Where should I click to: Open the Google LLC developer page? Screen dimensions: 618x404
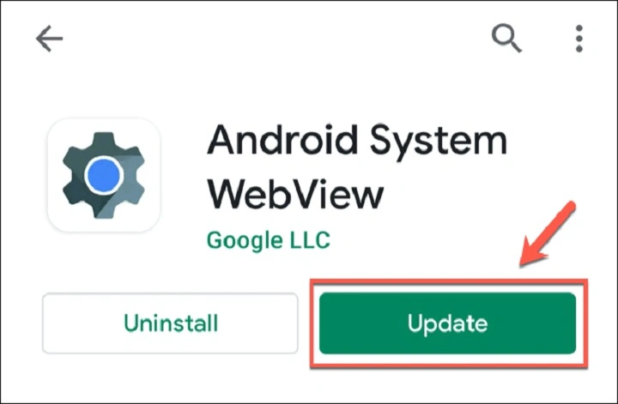[269, 240]
